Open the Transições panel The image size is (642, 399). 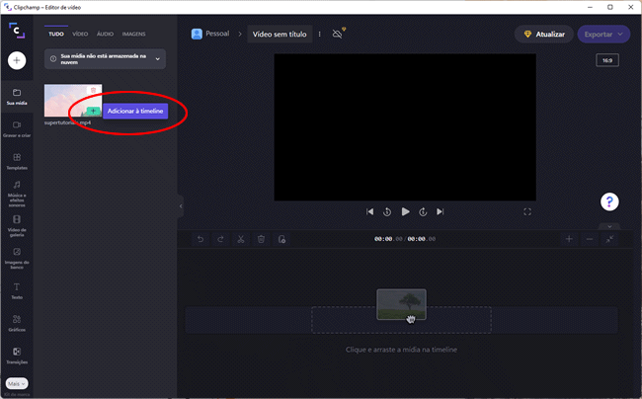tap(17, 355)
